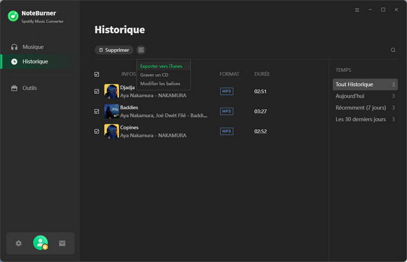Image resolution: width=407 pixels, height=262 pixels.
Task: Filter by Récemment (7 jours)
Action: pos(365,108)
